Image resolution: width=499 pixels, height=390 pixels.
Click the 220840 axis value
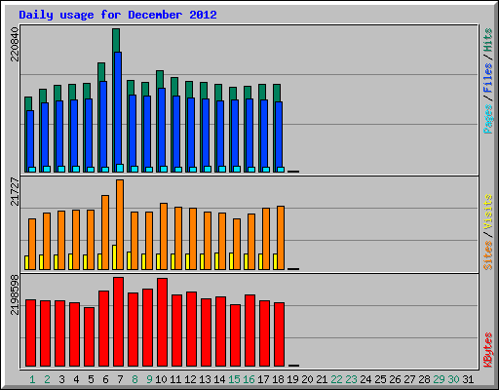[x=15, y=44]
